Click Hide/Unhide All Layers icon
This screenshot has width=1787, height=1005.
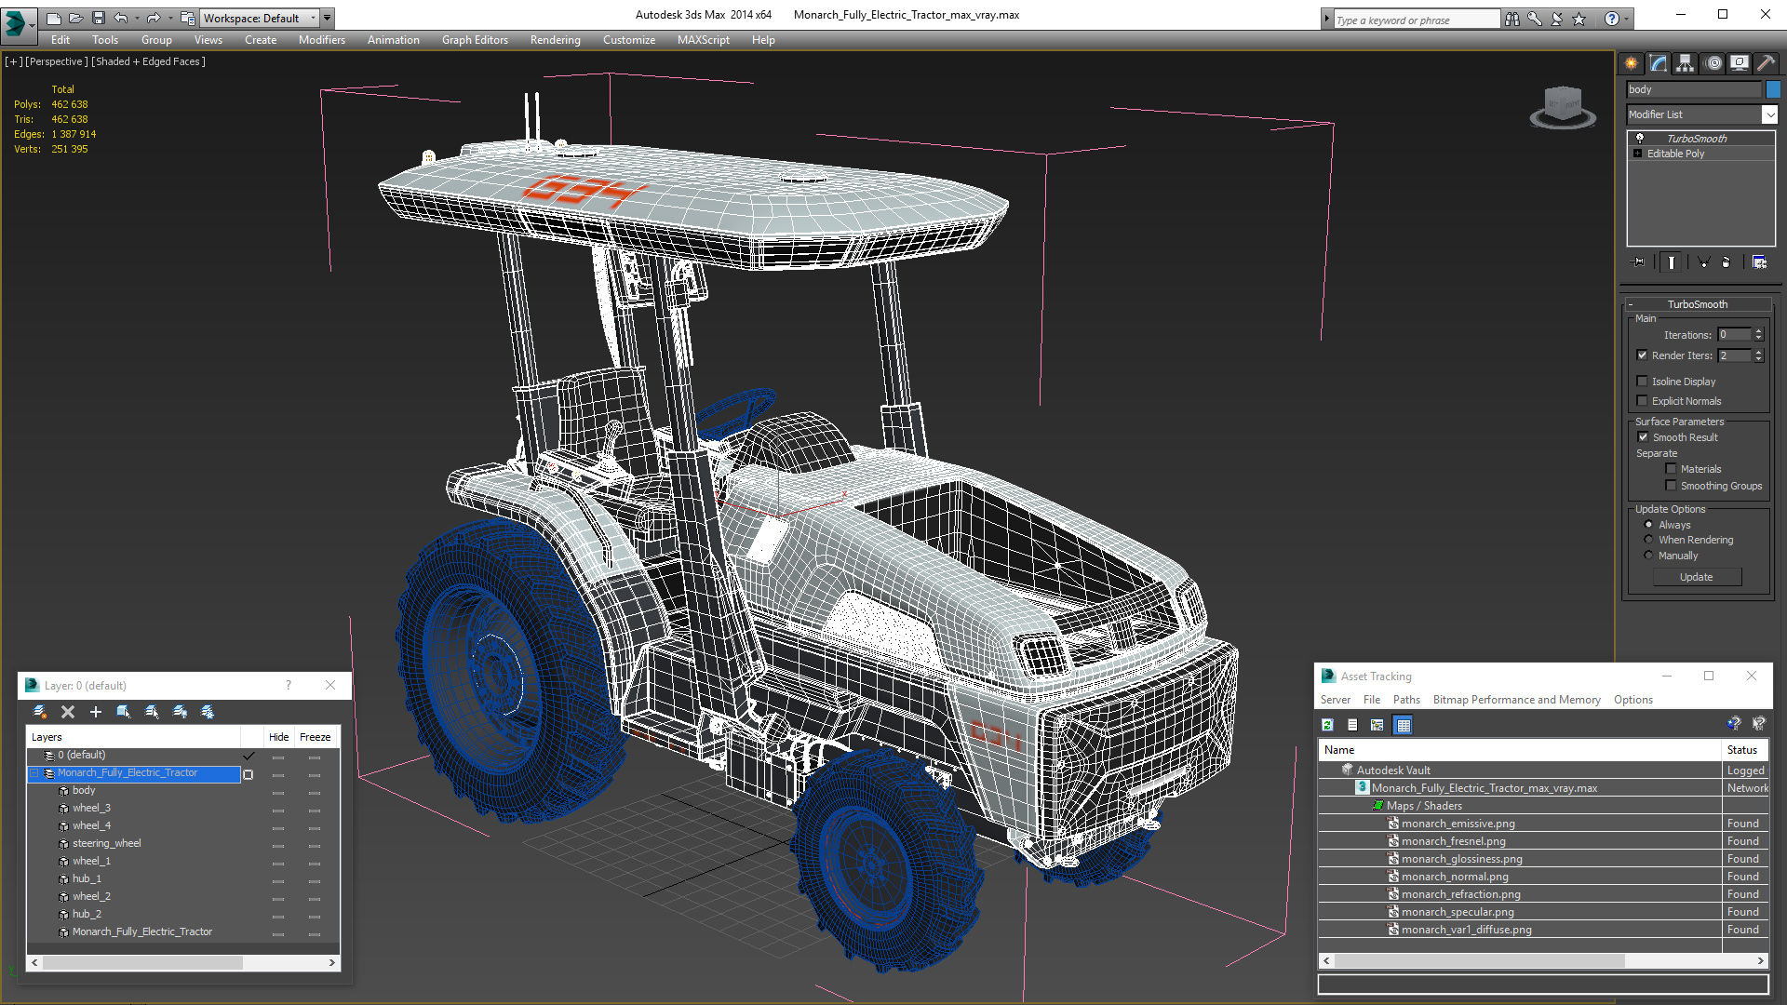[x=180, y=712]
